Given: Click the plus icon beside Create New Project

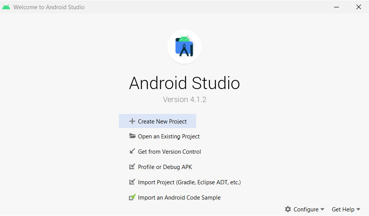Looking at the screenshot, I should (132, 121).
